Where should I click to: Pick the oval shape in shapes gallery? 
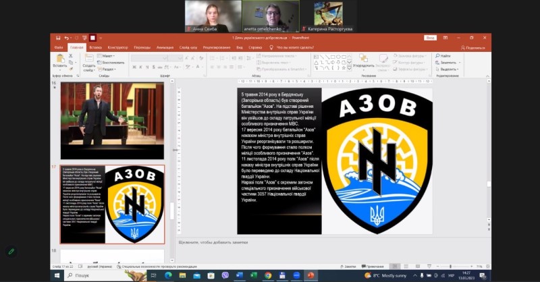pos(338,57)
